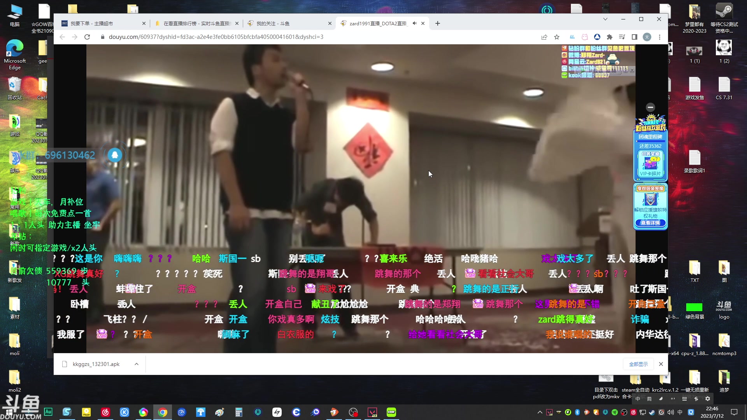Open 素材 folder on desktop

(x=15, y=307)
